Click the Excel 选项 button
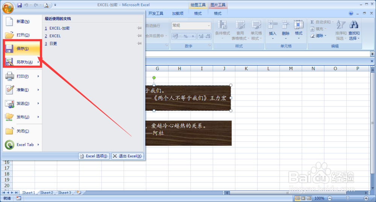This screenshot has width=376, height=202. (x=94, y=156)
